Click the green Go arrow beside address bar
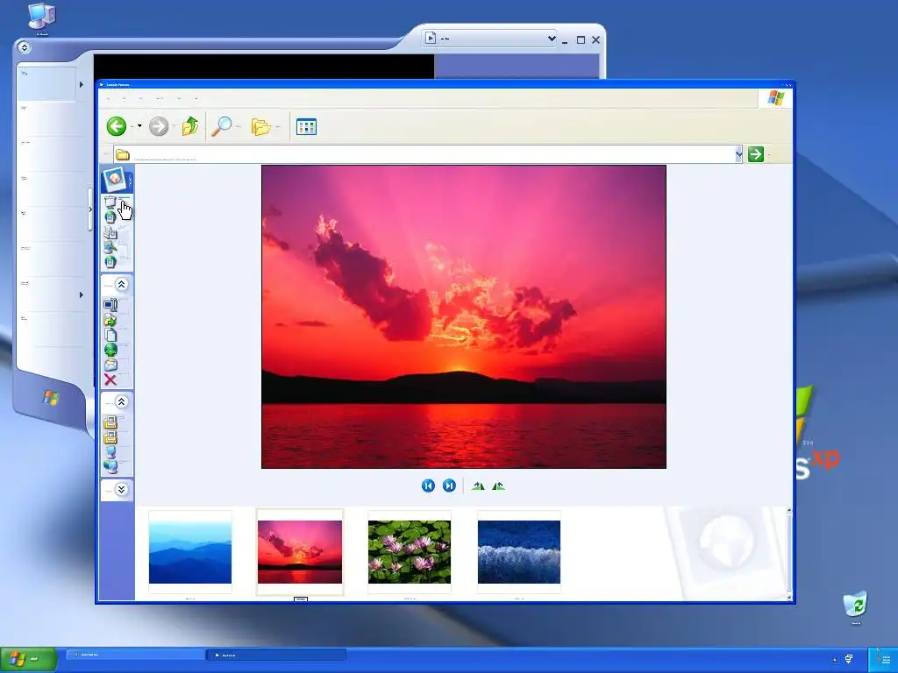The image size is (898, 673). tap(755, 154)
